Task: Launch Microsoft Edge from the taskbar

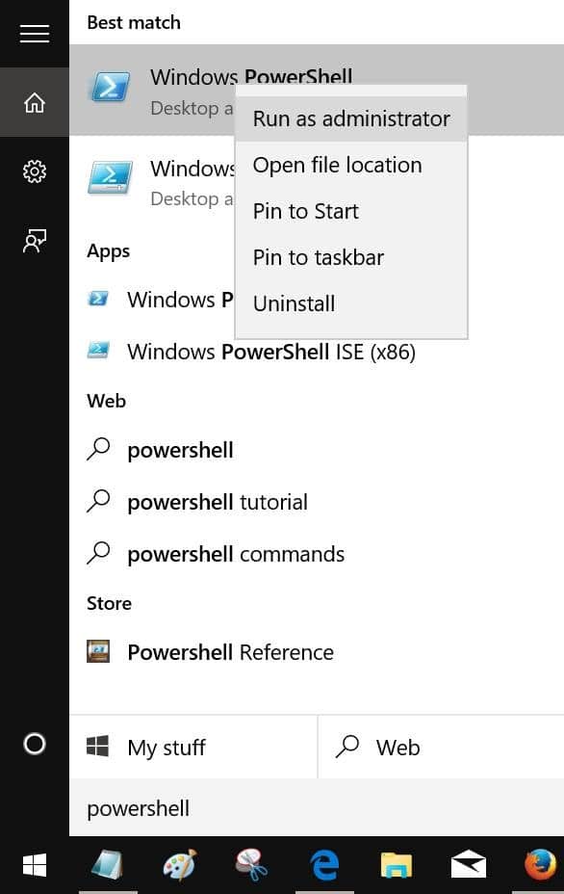Action: [x=324, y=865]
